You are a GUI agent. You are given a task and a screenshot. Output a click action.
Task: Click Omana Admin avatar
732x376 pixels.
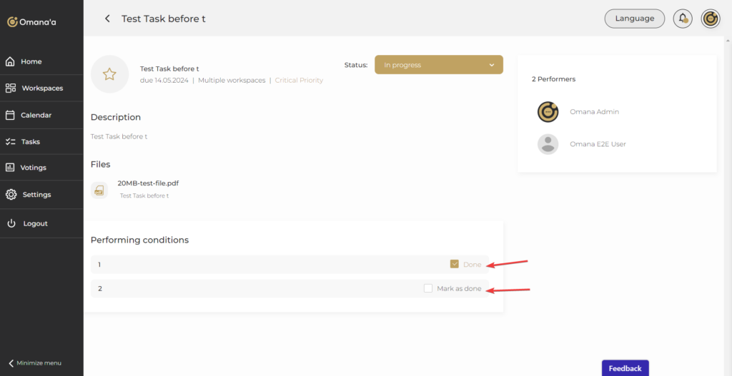(x=548, y=112)
